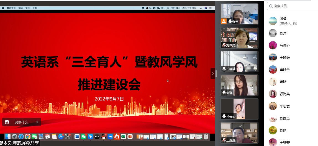This screenshot has width=318, height=146.
Task: Select 马俪心's video thumbnail
Action: click(239, 109)
